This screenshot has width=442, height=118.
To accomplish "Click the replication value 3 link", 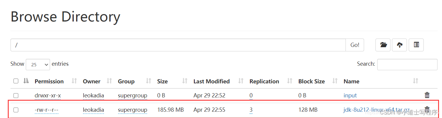I will pyautogui.click(x=251, y=110).
